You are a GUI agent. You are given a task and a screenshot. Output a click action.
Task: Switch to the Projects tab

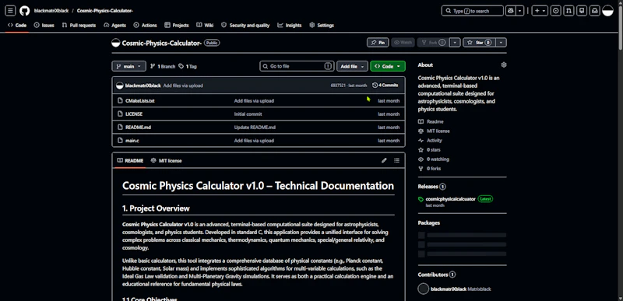(177, 25)
